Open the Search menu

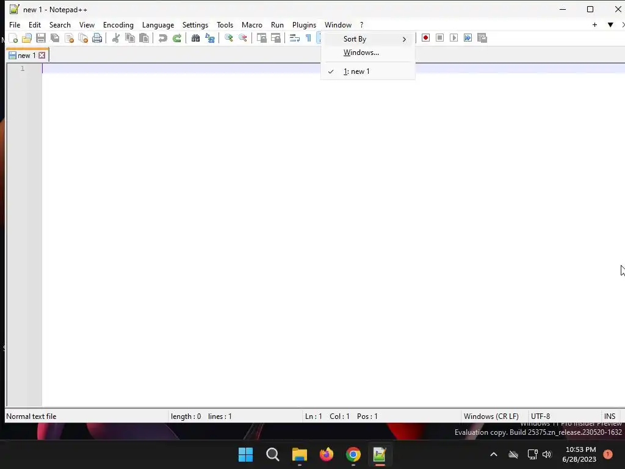(60, 24)
